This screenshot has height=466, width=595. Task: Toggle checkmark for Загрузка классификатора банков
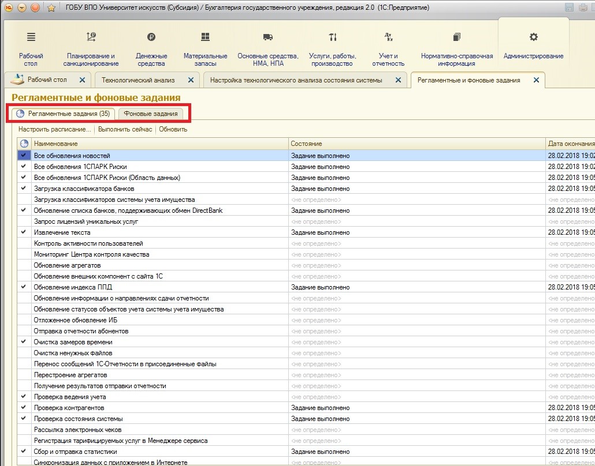(x=24, y=189)
